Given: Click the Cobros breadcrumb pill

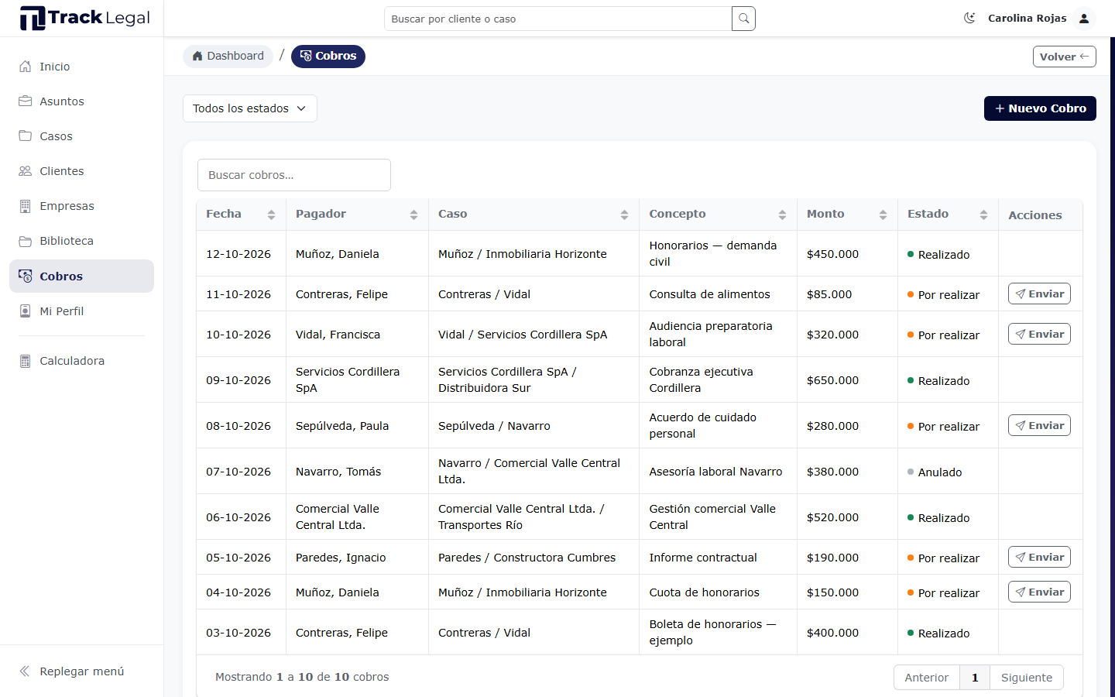Looking at the screenshot, I should pos(328,56).
